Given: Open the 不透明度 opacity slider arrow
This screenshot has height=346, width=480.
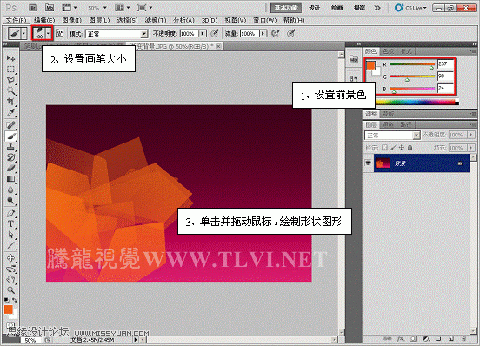Looking at the screenshot, I should click(203, 33).
